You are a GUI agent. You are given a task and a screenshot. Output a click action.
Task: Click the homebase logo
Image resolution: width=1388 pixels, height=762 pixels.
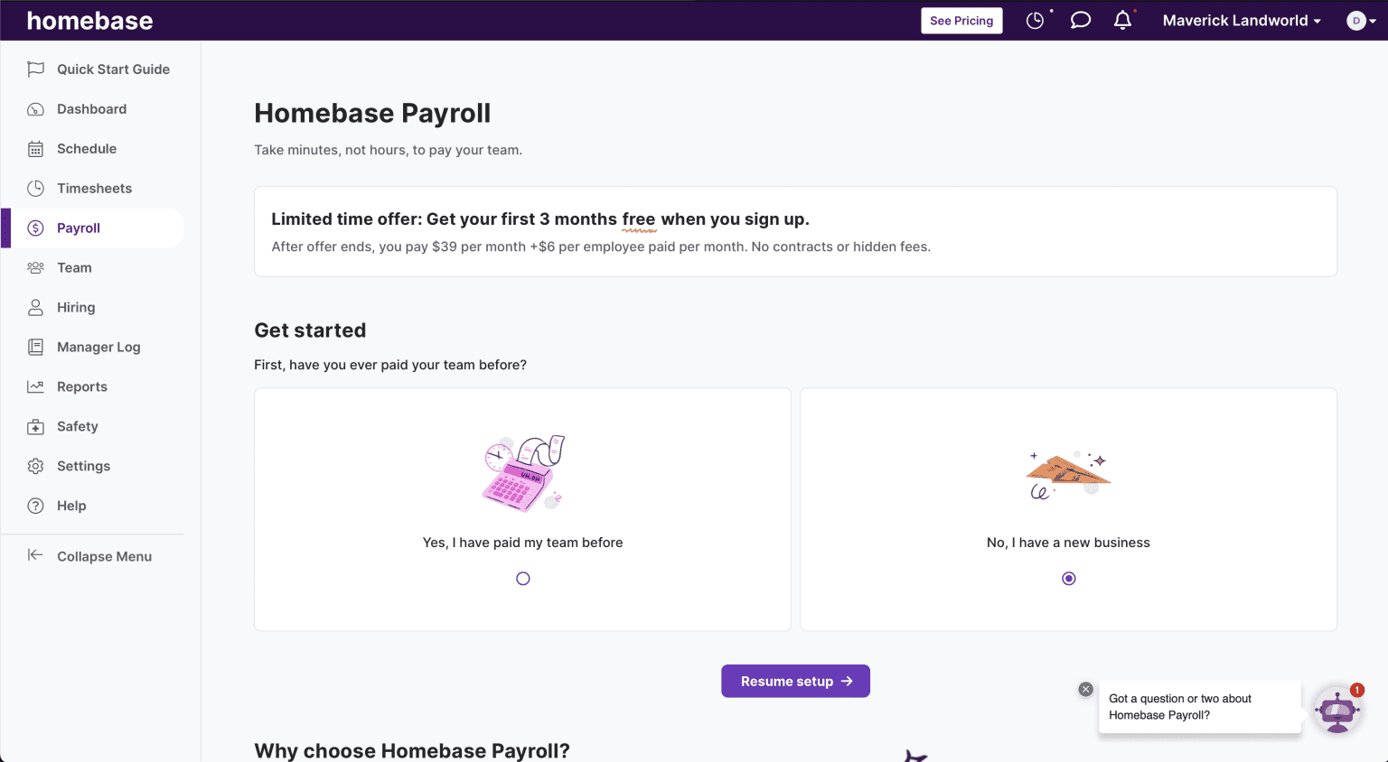coord(89,20)
